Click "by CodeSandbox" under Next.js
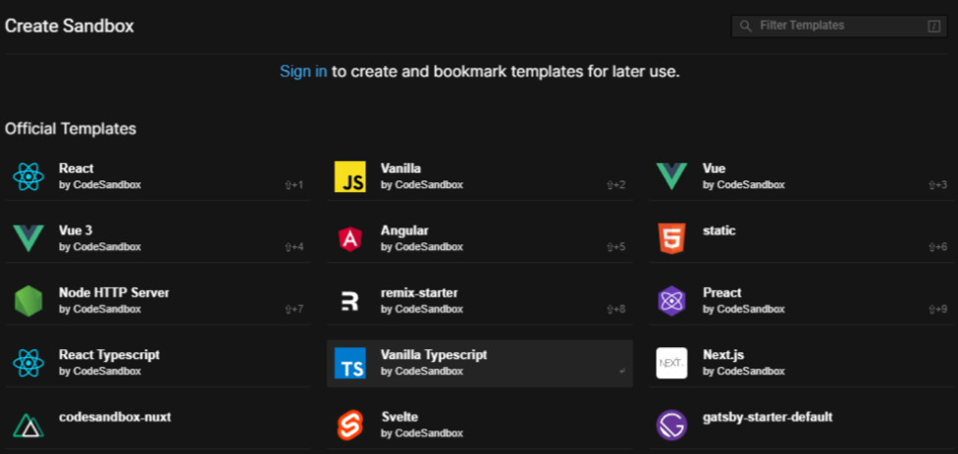The height and width of the screenshot is (454, 958). coord(744,371)
